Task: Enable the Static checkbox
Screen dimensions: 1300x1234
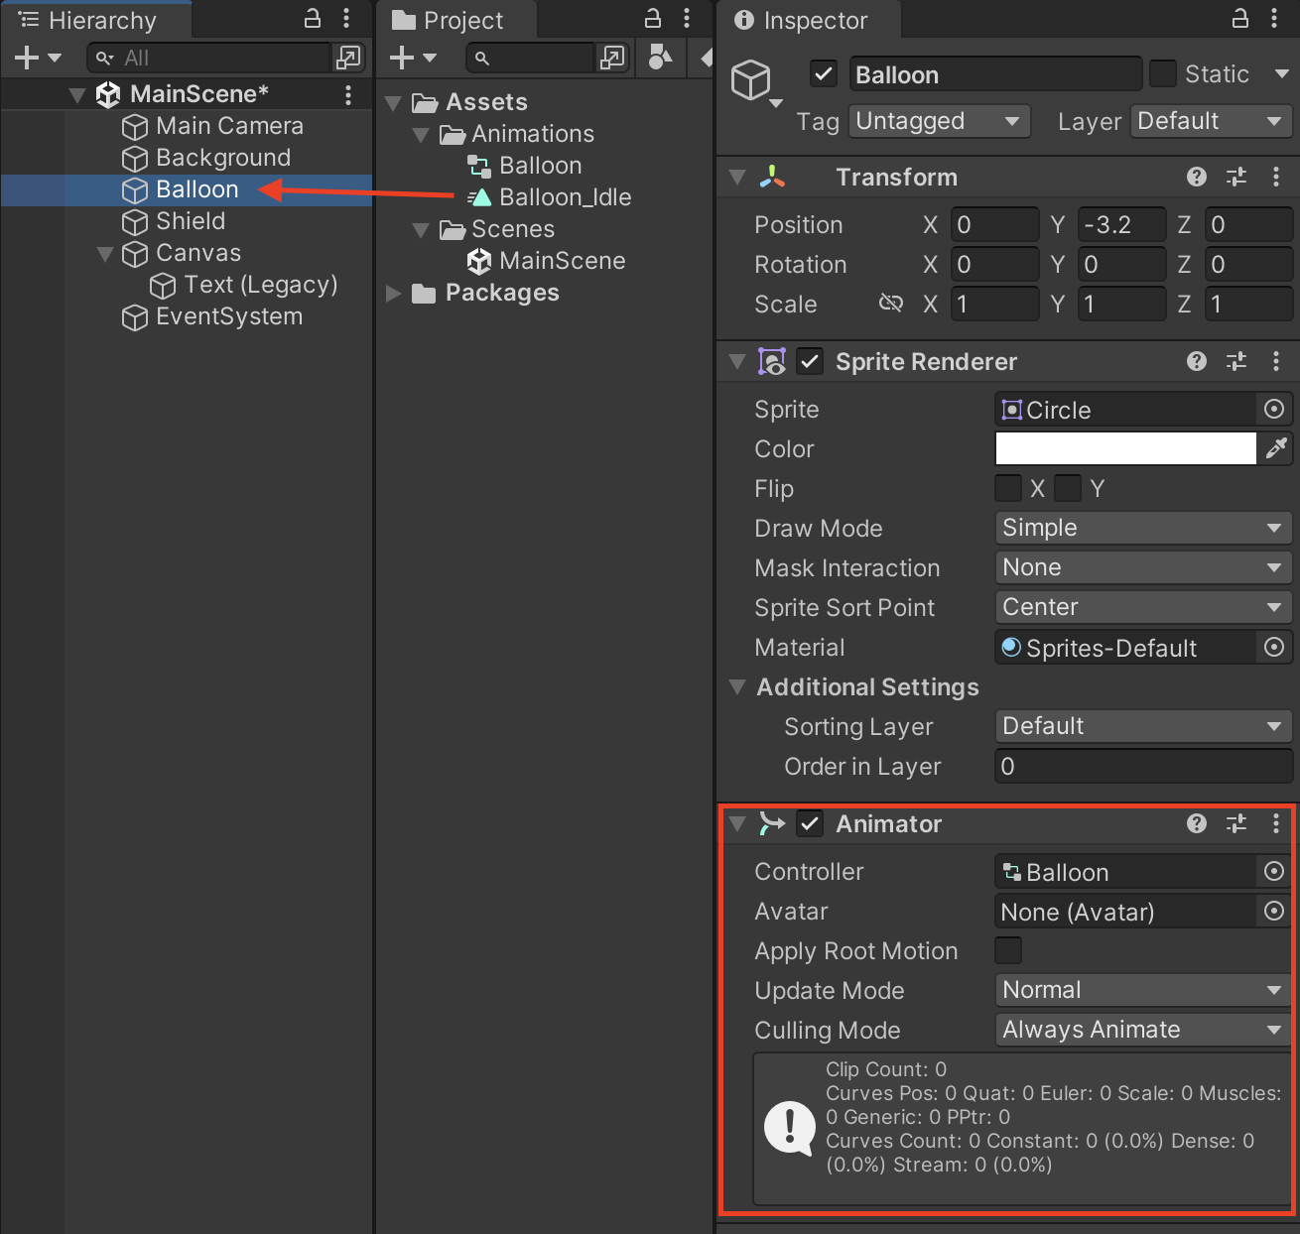Action: click(1162, 73)
